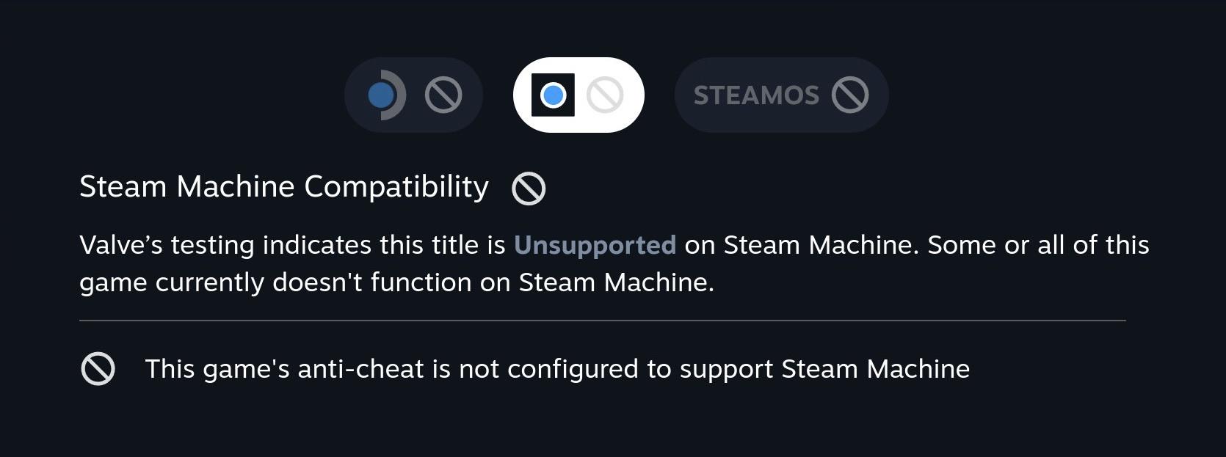Click "on Steam Machine." after Unsupported word

point(802,245)
